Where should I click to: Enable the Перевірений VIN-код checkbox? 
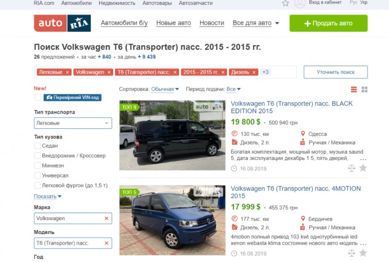(37, 98)
